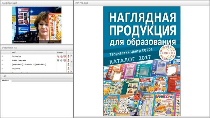The width and height of the screenshot is (210, 118).
Task: Click the third status icon for Елена Павловна
Action: pyautogui.click(x=65, y=60)
